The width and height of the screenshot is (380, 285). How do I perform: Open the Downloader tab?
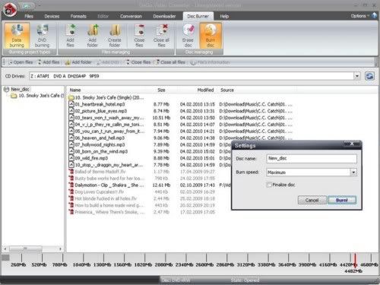pos(164,16)
